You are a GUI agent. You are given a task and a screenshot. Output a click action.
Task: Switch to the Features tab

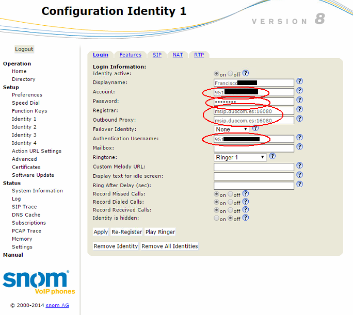pyautogui.click(x=130, y=55)
